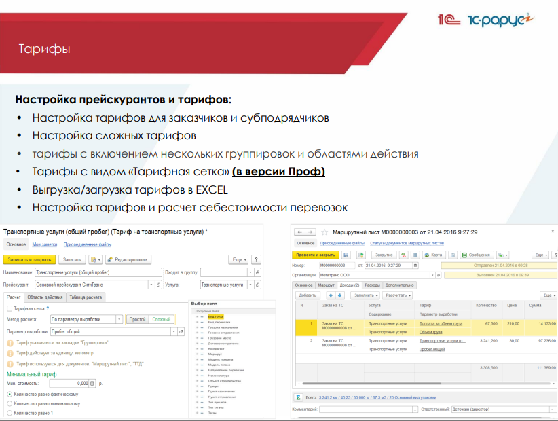Move row down with blue down arrow
The image size is (558, 421).
(340, 295)
